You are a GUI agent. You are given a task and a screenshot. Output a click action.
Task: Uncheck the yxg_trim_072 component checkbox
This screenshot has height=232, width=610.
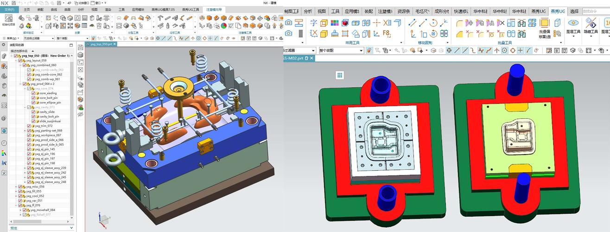pos(29,126)
